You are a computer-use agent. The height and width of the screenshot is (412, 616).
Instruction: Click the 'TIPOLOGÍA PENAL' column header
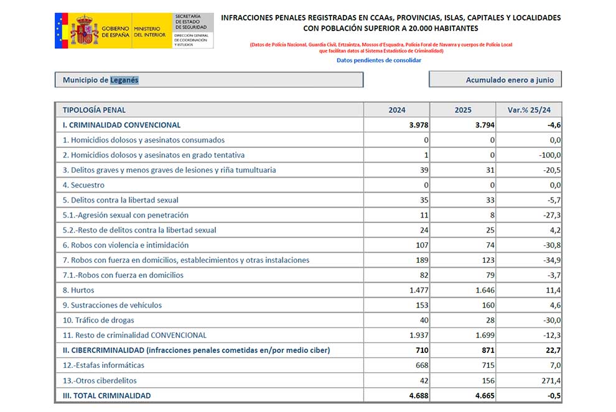click(x=94, y=110)
